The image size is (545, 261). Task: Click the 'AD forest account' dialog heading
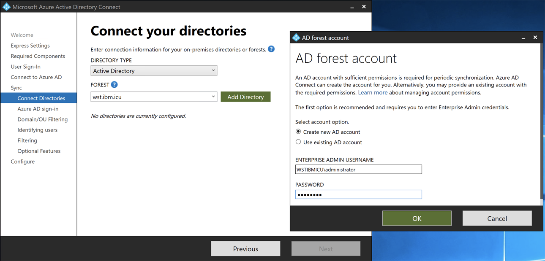pyautogui.click(x=346, y=58)
